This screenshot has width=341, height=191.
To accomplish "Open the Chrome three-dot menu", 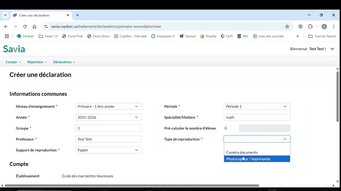I will click(x=334, y=27).
